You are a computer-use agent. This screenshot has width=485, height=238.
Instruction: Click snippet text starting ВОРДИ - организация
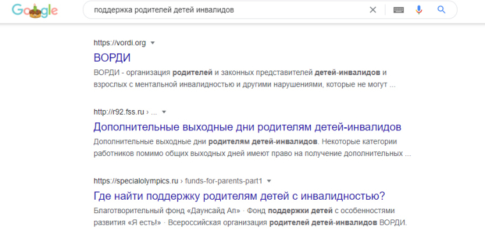(x=241, y=73)
